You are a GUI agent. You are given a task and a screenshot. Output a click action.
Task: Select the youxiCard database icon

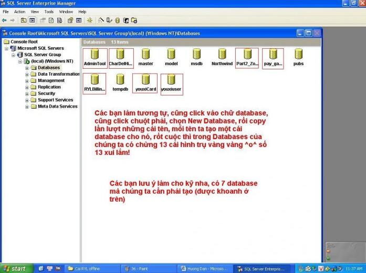coord(145,80)
